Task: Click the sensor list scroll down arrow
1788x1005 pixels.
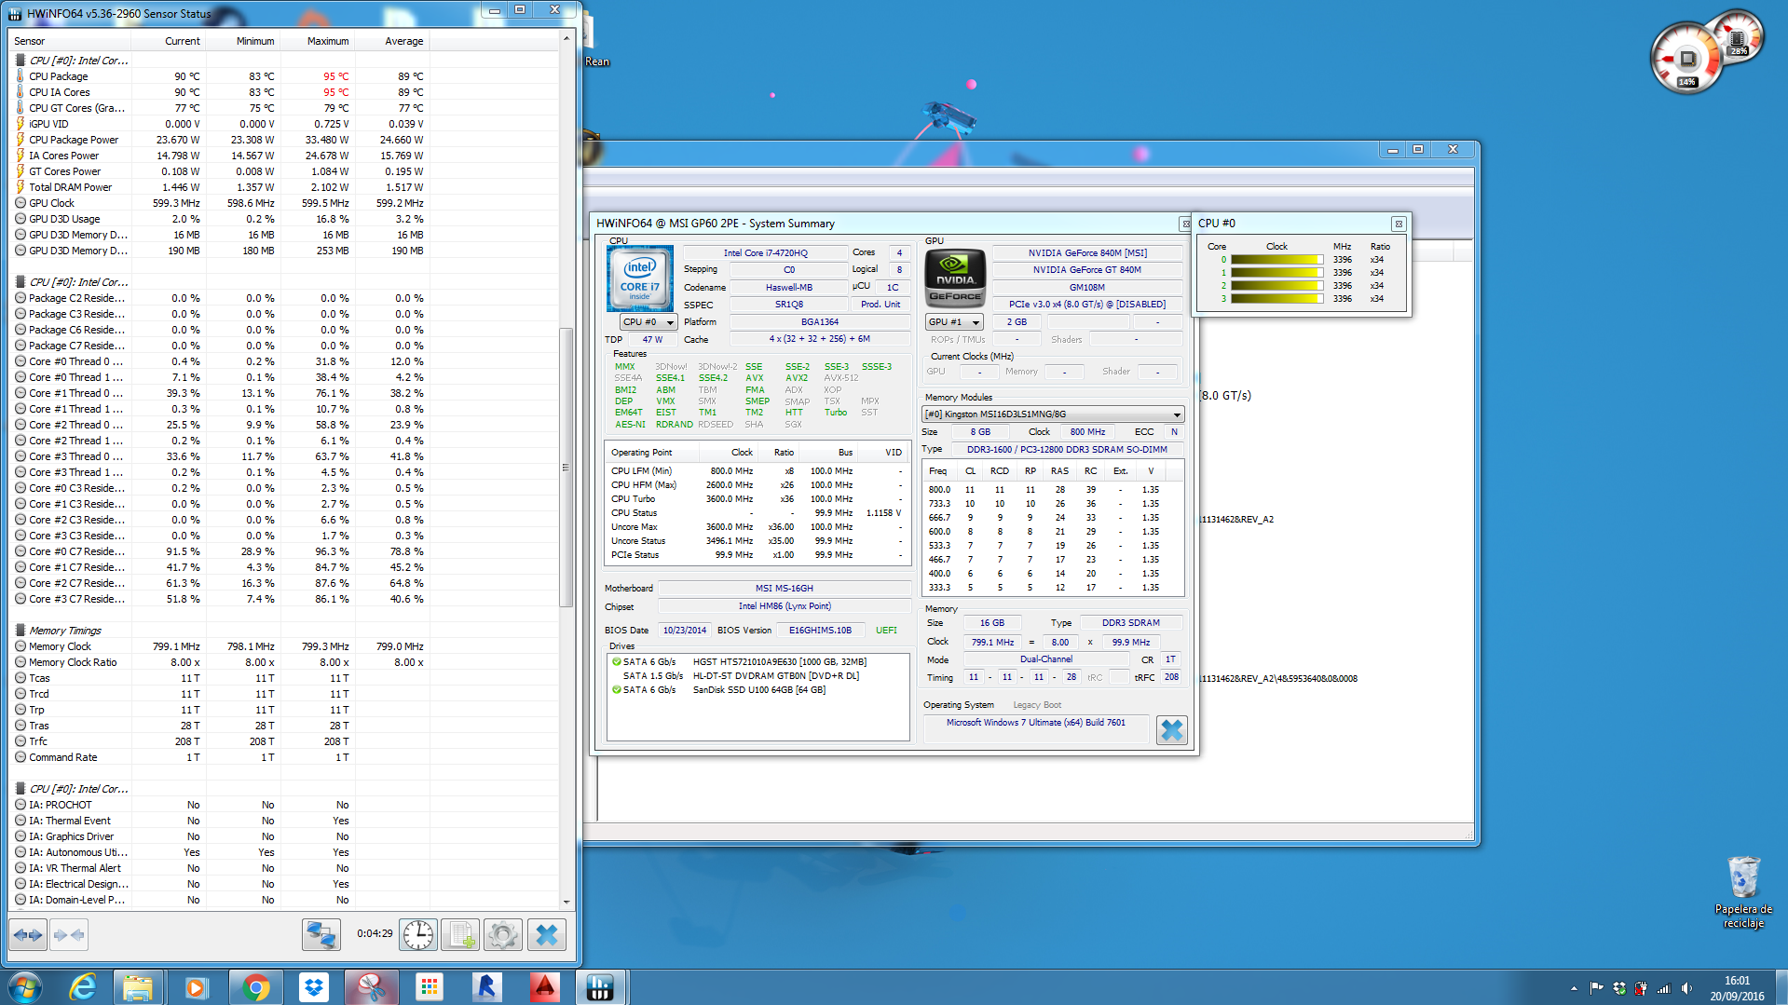Action: [566, 902]
